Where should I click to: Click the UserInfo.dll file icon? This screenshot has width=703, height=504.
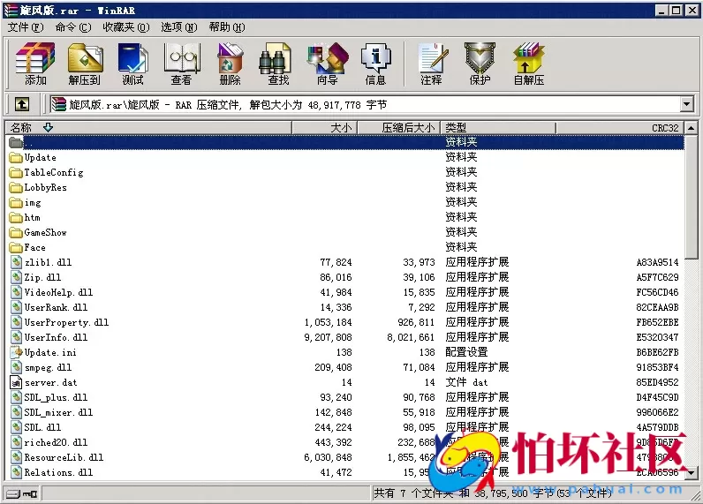tap(16, 337)
